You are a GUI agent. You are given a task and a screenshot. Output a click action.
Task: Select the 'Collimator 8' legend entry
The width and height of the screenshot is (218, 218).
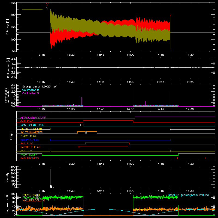(x=31, y=90)
